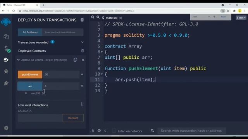This screenshot has height=139, width=248.
Task: Clear the terminal console icon
Action: (x=99, y=131)
